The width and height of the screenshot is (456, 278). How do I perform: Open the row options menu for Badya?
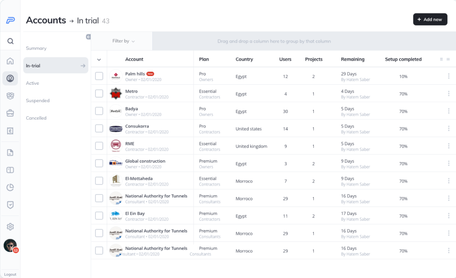(x=448, y=111)
